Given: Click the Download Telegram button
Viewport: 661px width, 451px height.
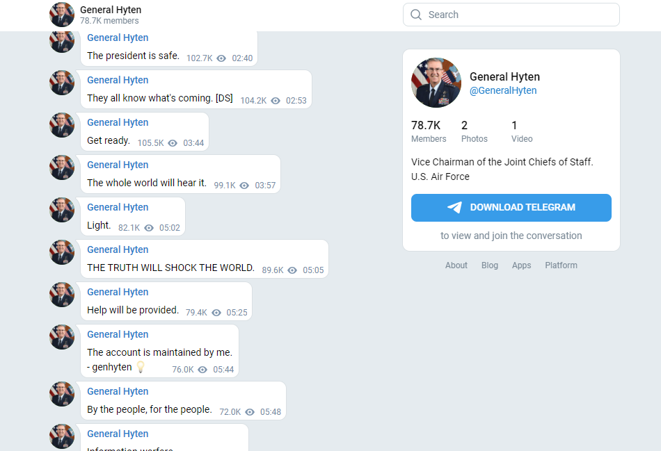Looking at the screenshot, I should coord(511,208).
